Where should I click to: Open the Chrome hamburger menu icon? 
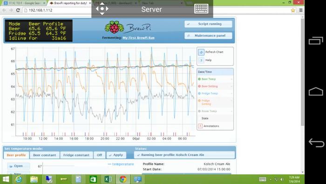301,10
